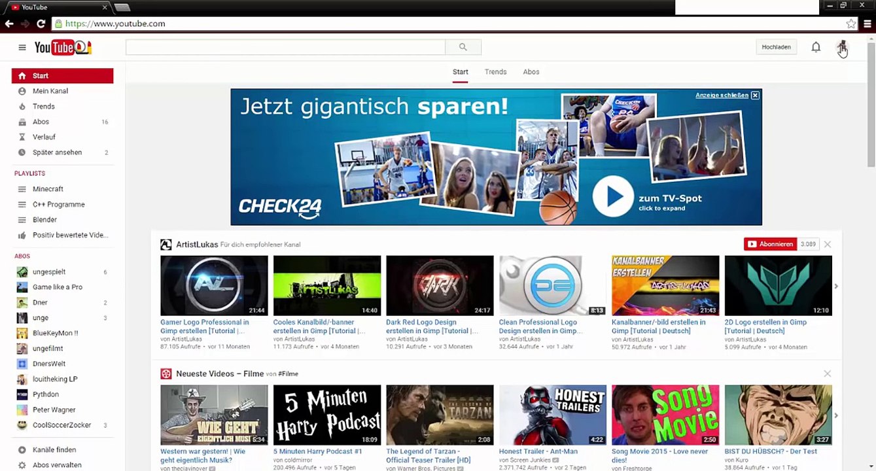
Task: Click the Hochladen button
Action: point(777,47)
